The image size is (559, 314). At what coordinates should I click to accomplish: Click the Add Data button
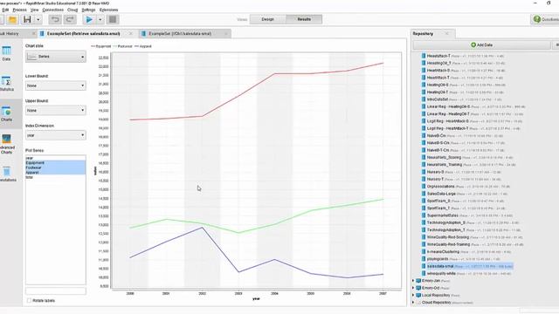(x=481, y=44)
